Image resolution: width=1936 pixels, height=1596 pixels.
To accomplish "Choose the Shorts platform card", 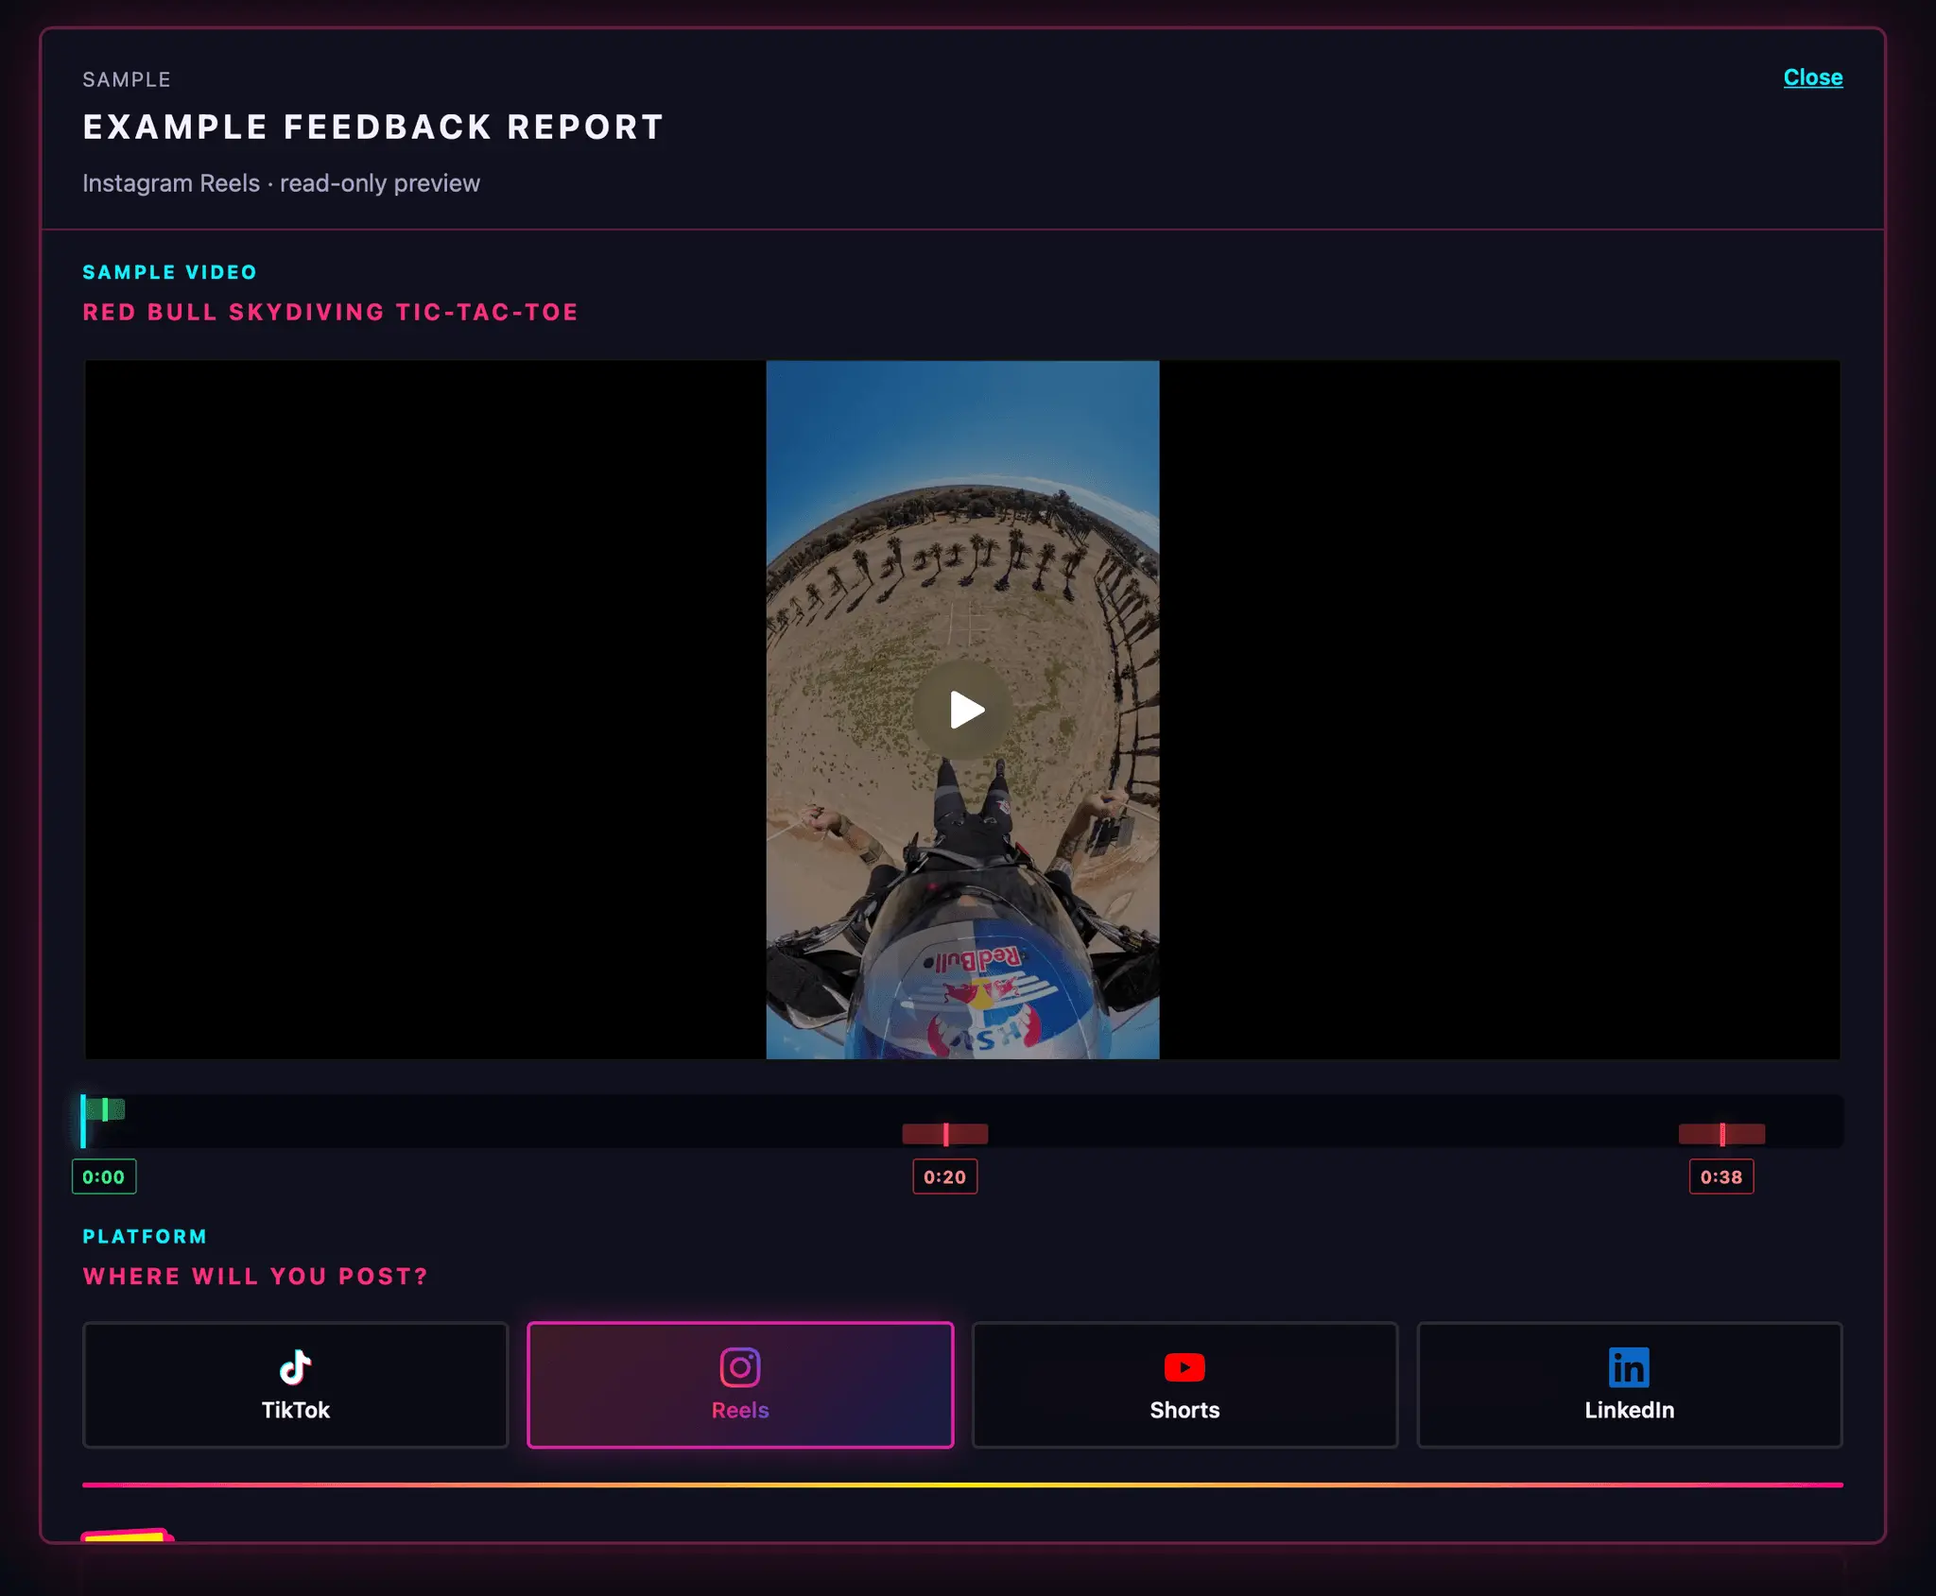I will click(1184, 1384).
